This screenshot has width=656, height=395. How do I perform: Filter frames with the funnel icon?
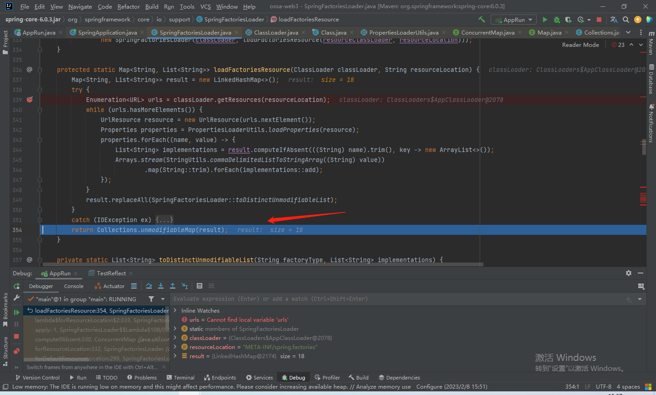point(151,299)
